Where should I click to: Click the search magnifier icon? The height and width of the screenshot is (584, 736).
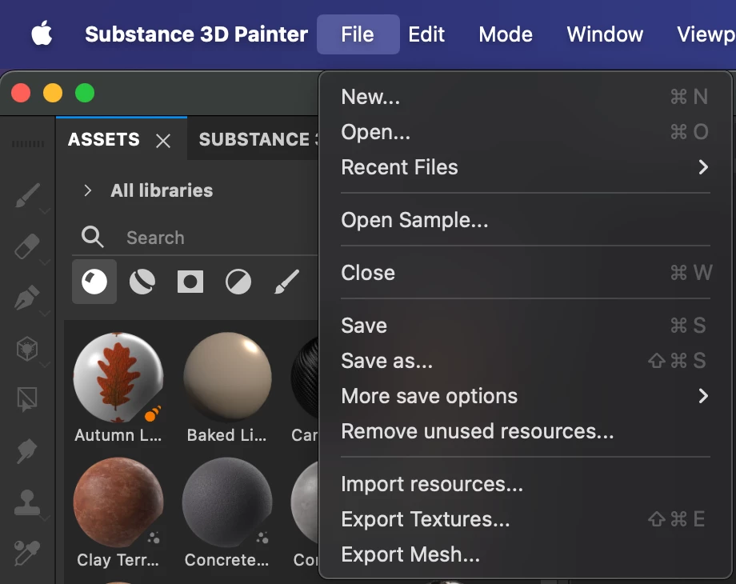point(93,237)
